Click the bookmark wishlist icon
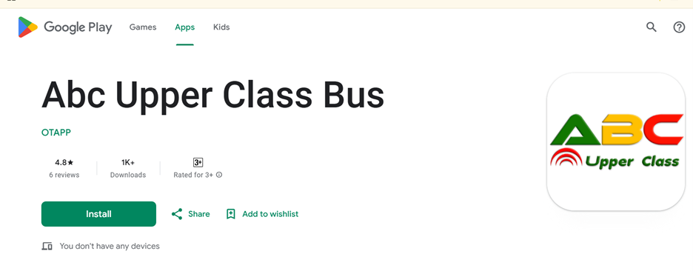This screenshot has height=274, width=693. click(x=230, y=214)
